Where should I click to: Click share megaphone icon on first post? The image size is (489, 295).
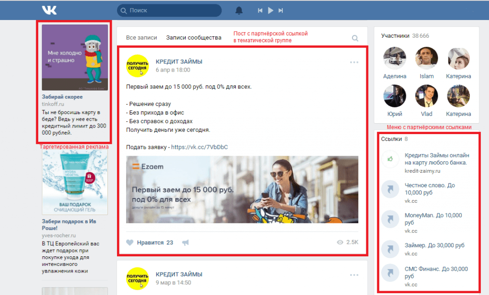coord(185,242)
